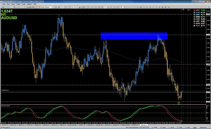Switch chart to line chart style
The height and width of the screenshot is (129, 211).
62,7
